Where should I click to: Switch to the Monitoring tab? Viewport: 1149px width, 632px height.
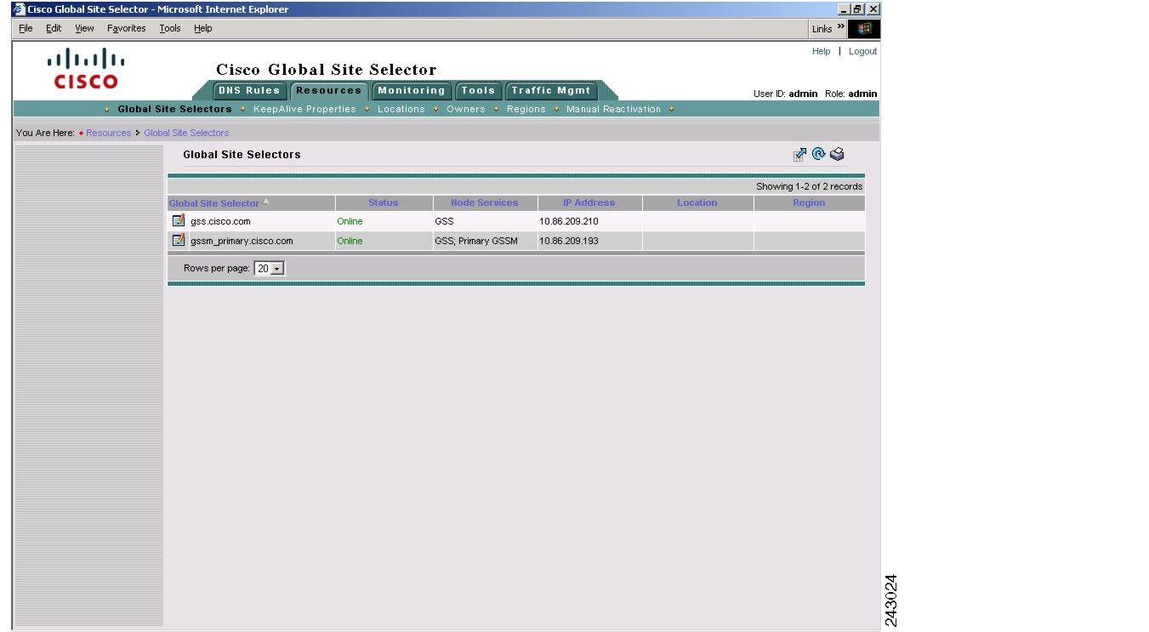411,90
